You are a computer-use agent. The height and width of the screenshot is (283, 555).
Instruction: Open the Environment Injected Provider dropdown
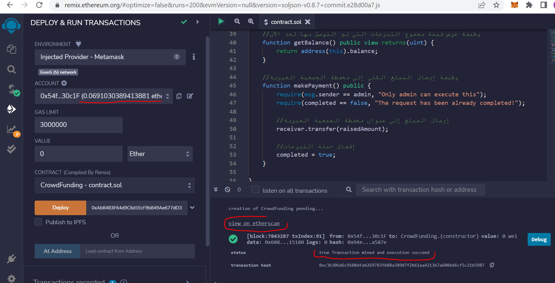click(110, 57)
